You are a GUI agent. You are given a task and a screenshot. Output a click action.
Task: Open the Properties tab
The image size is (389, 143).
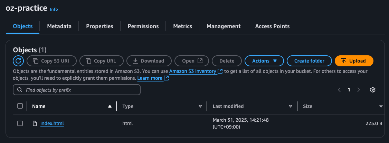pos(99,26)
